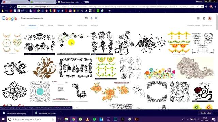The width and height of the screenshot is (218, 122).
Task: Launch VLC media player from taskbar
Action: 87,119
